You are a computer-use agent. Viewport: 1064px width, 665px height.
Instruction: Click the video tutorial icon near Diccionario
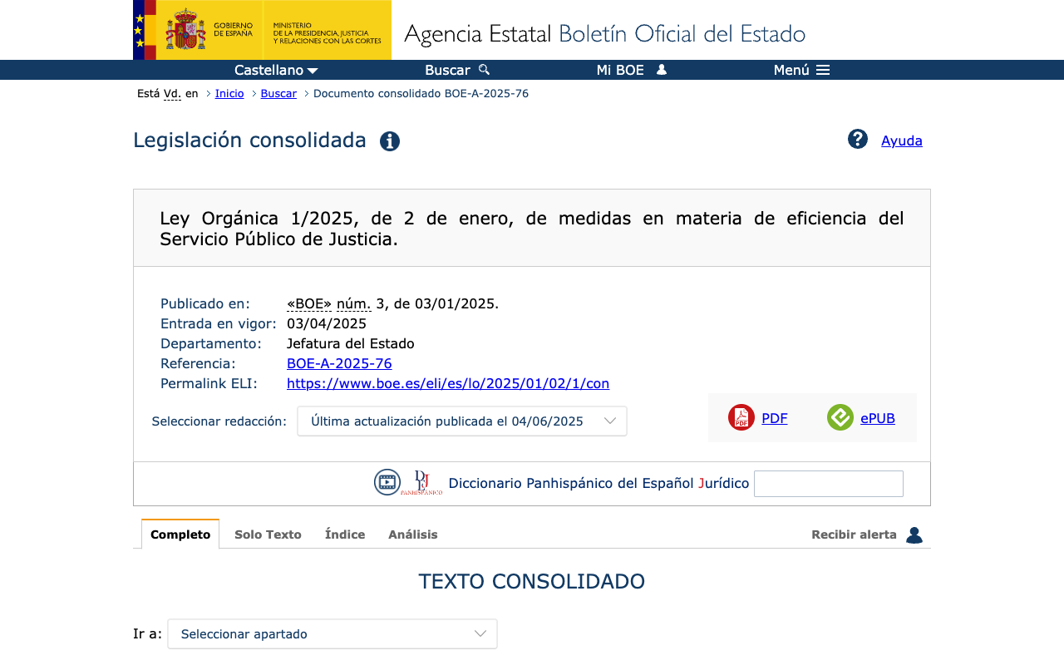point(387,482)
